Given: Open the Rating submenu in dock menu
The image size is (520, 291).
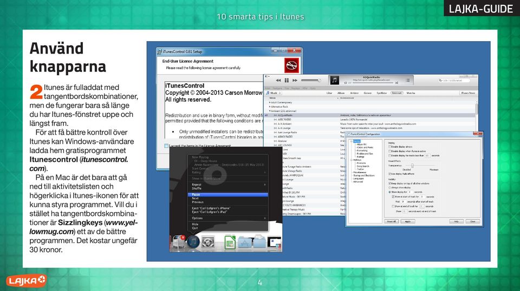Looking at the screenshot, I should 228,173.
